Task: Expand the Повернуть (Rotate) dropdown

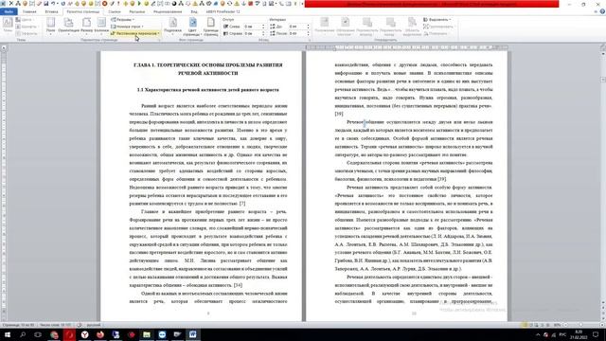Action: click(436, 33)
